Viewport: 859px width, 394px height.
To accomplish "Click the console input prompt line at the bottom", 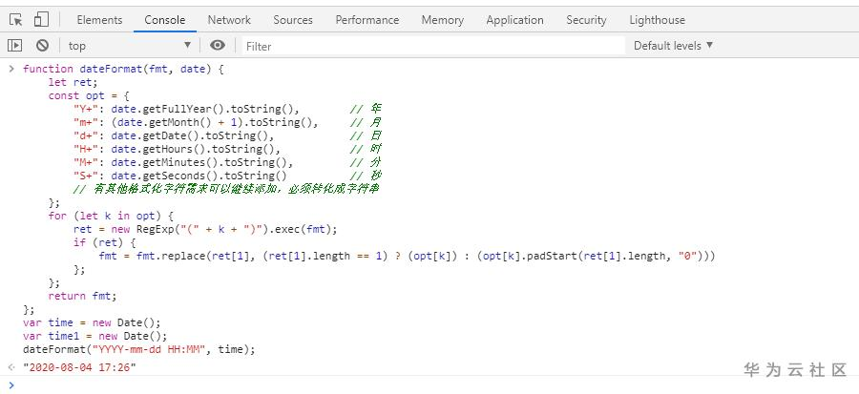I will [x=382, y=384].
